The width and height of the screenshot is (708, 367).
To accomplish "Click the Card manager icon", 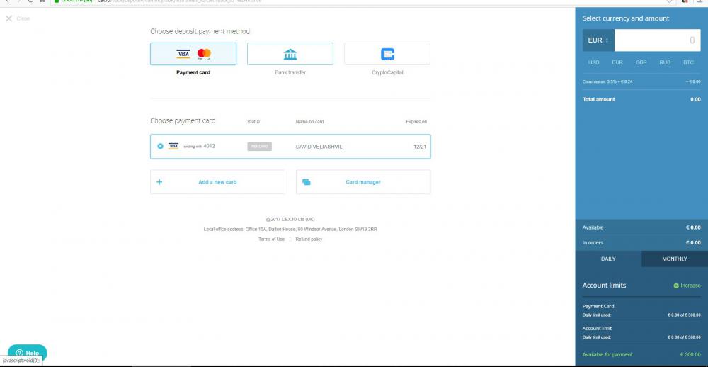I will click(307, 182).
